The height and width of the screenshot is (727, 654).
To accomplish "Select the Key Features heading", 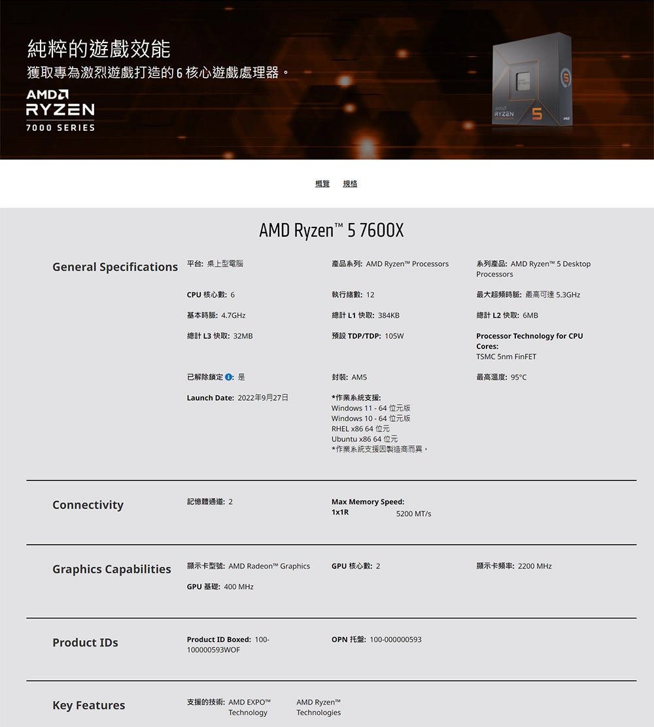I will click(x=88, y=705).
